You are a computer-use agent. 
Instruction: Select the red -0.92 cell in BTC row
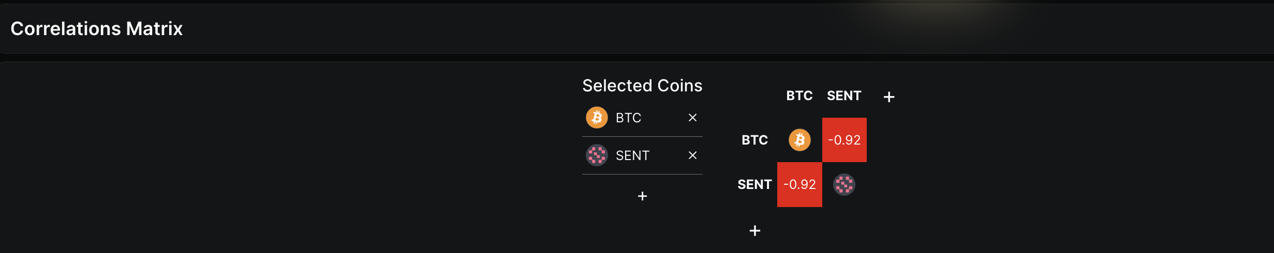(x=844, y=140)
